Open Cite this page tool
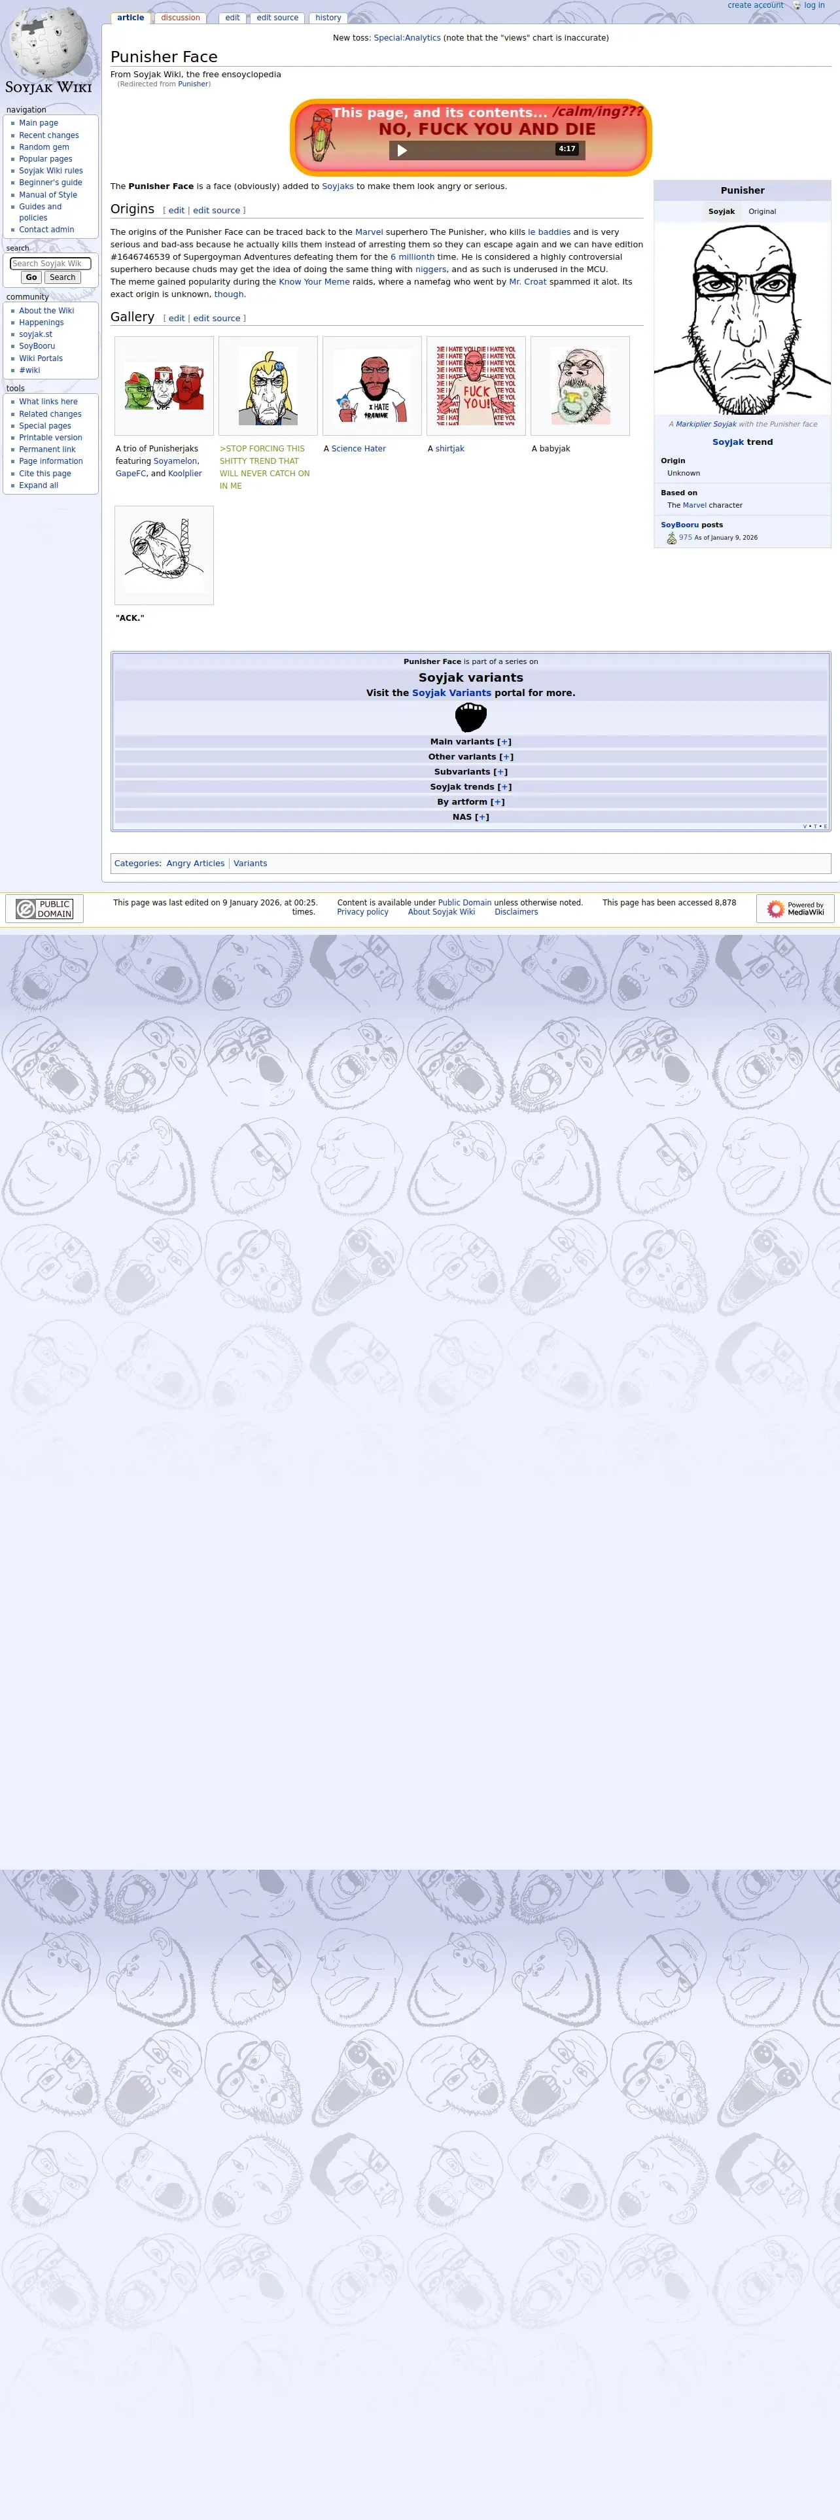The image size is (840, 2520). click(45, 474)
